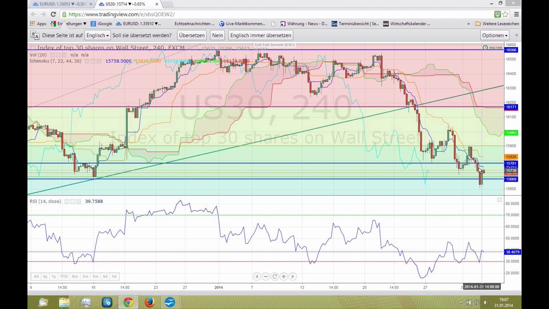This screenshot has height=309, width=549.
Task: Click the Realtime indicator icon
Action: [485, 48]
